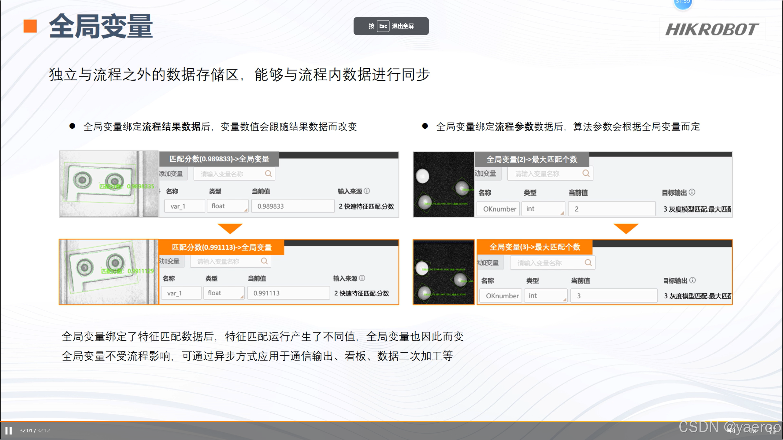Click info icon beside top-left 输入来源
Viewport: 783px width, 440px height.
coord(367,191)
